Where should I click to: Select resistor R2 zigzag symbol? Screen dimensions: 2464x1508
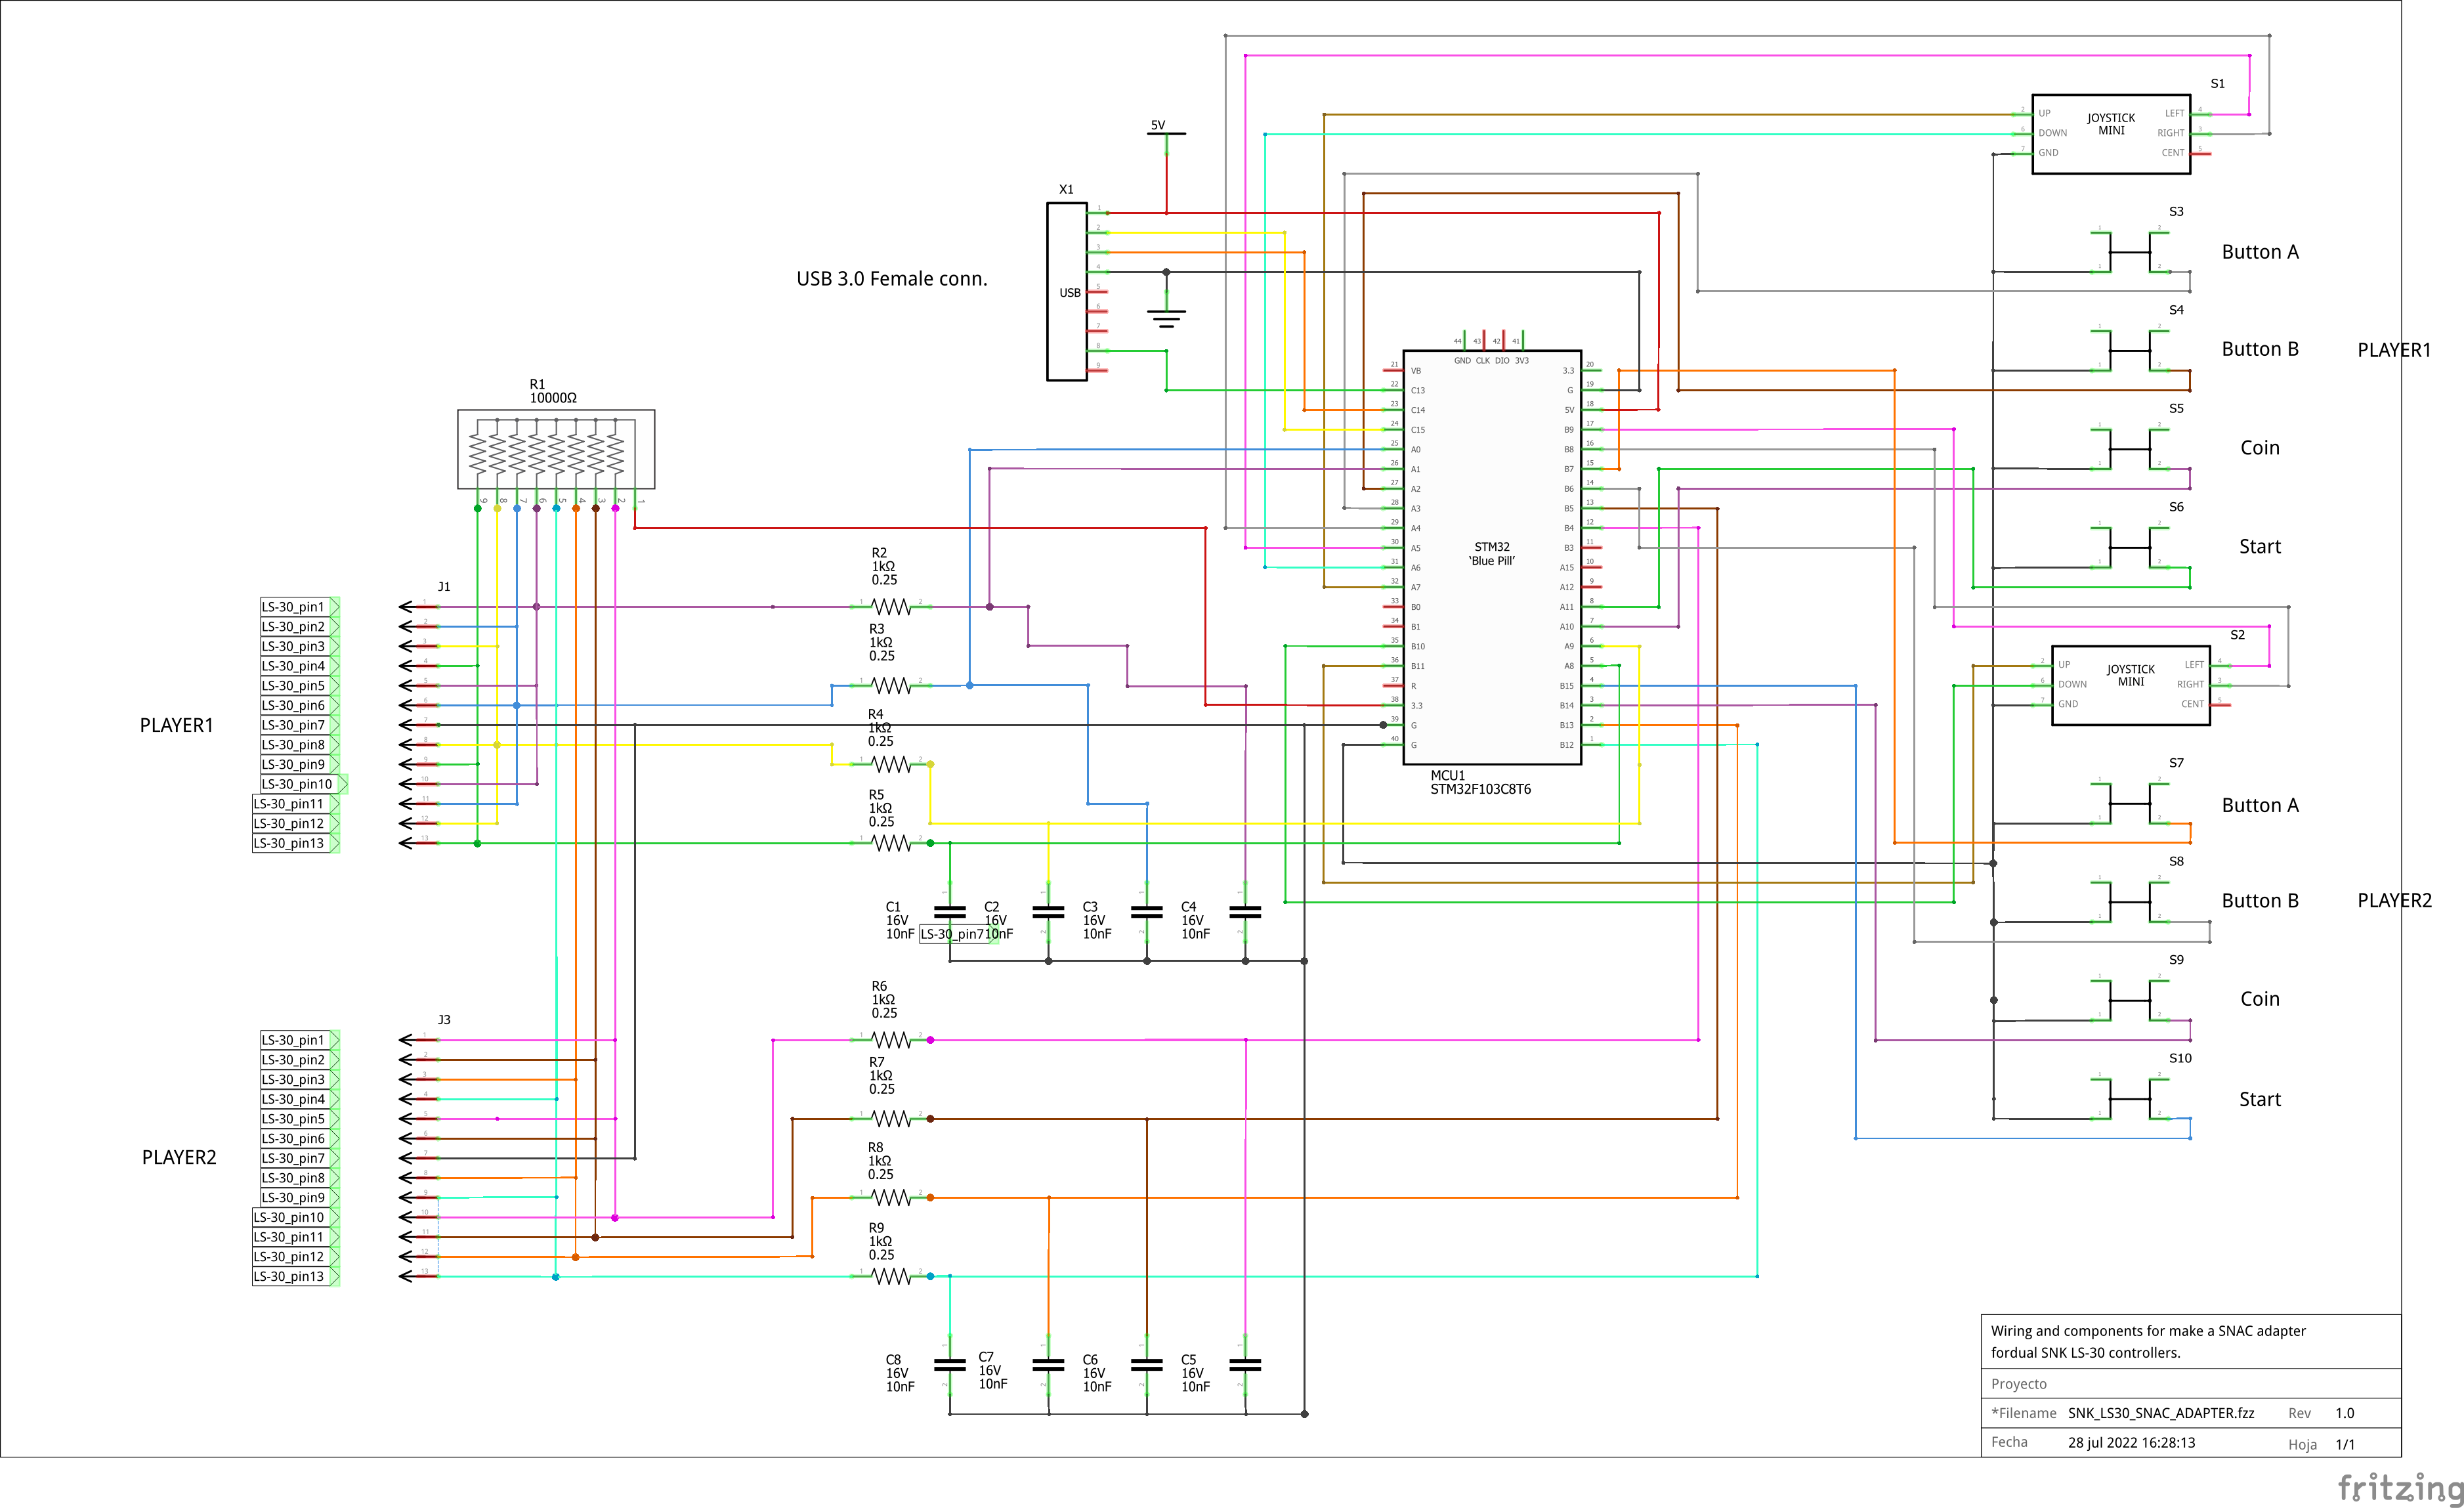pyautogui.click(x=891, y=607)
